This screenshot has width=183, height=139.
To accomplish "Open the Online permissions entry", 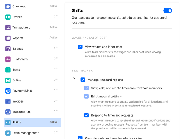I will [17, 80].
